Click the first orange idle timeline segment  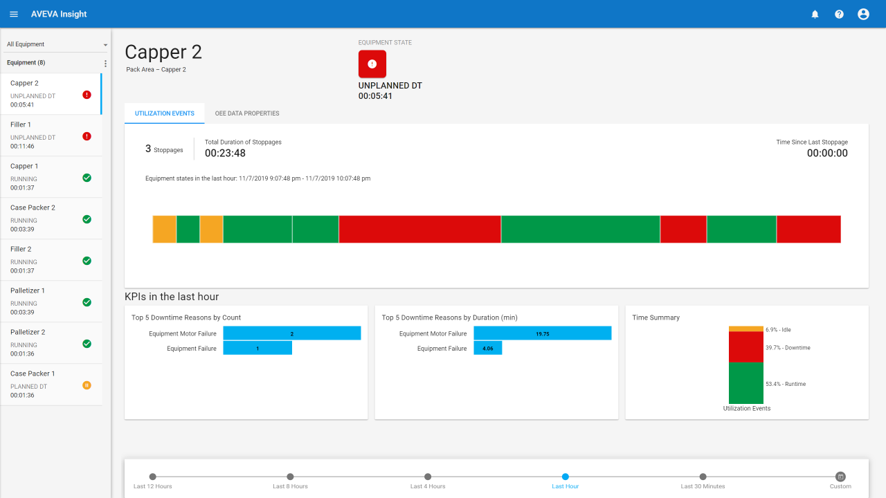[165, 229]
